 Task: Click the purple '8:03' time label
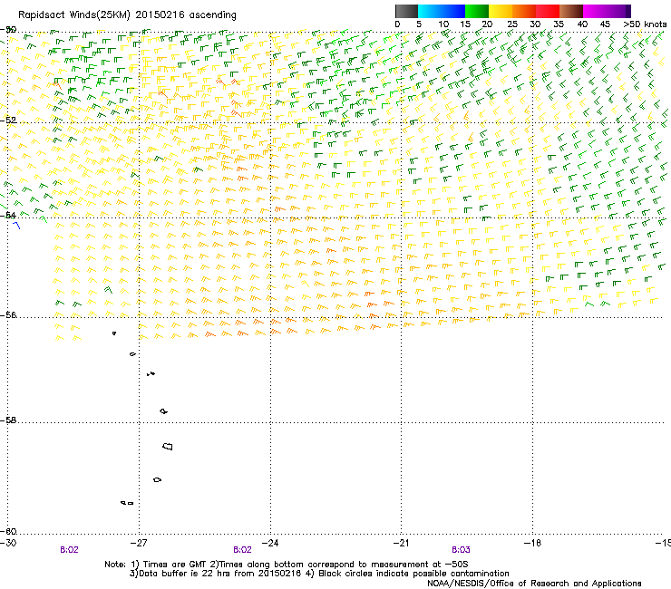click(x=461, y=550)
